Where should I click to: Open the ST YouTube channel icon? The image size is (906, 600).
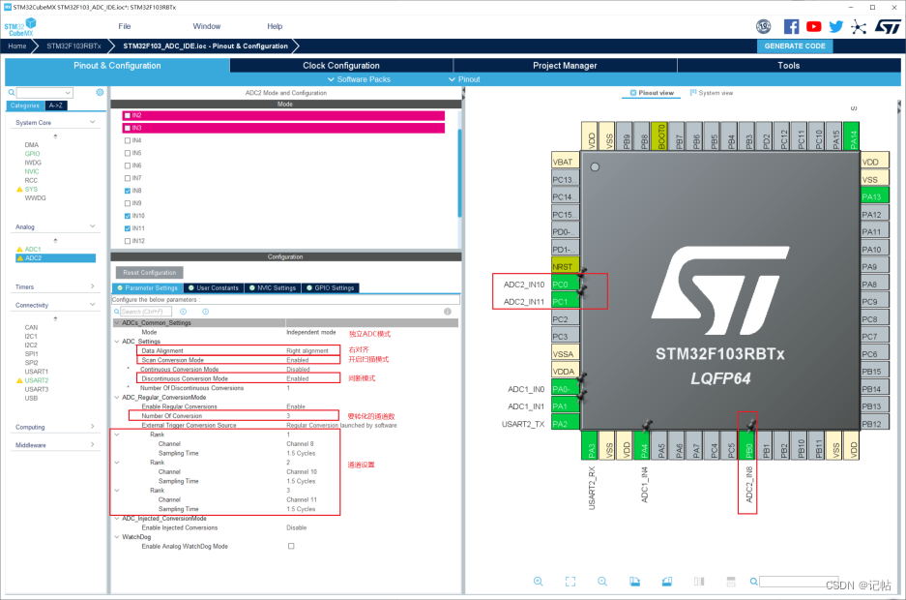tap(813, 27)
